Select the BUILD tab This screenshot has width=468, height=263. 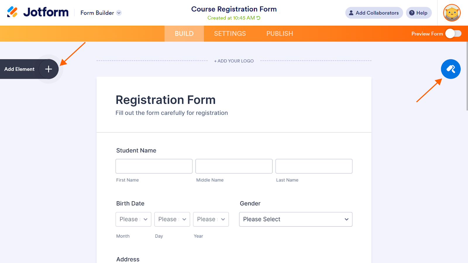pos(184,34)
